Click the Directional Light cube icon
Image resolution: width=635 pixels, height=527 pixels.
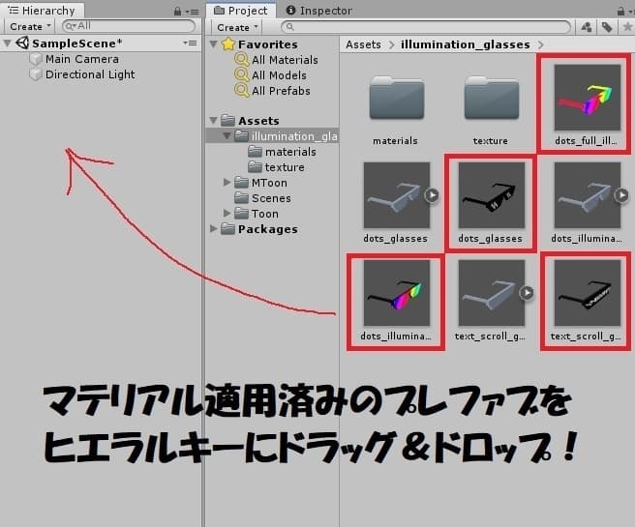pyautogui.click(x=36, y=74)
